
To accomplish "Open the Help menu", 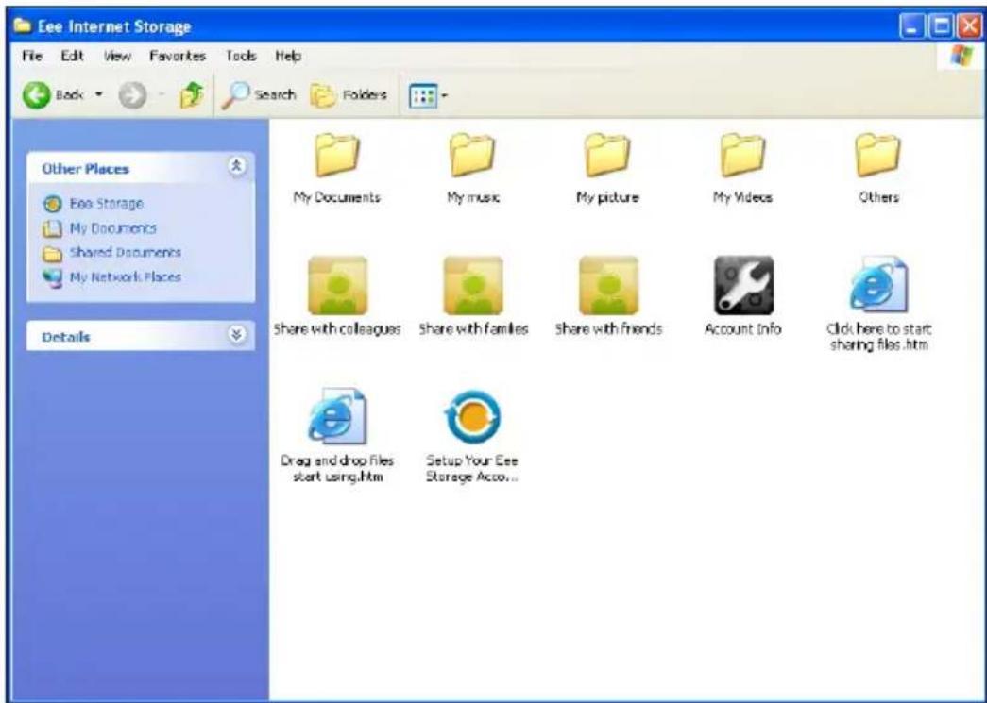I will [x=288, y=56].
